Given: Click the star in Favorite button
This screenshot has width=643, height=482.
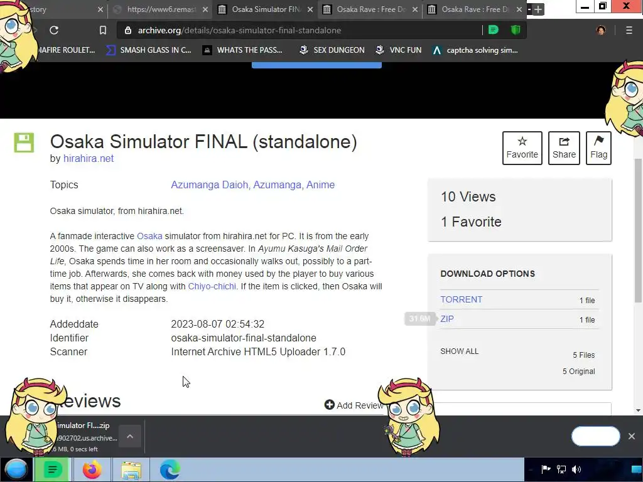Looking at the screenshot, I should click(522, 141).
